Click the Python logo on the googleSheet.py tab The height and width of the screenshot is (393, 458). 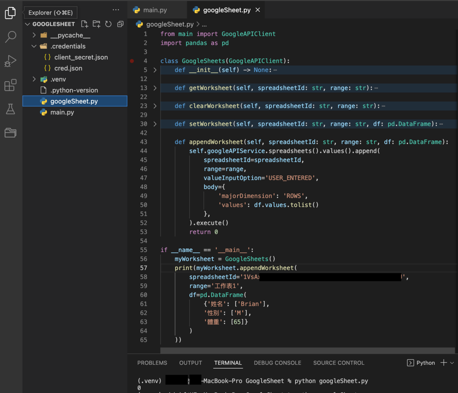(x=197, y=10)
